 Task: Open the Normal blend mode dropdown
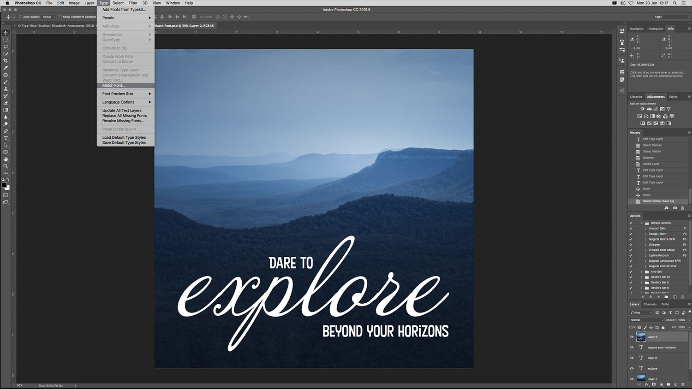[x=647, y=320]
